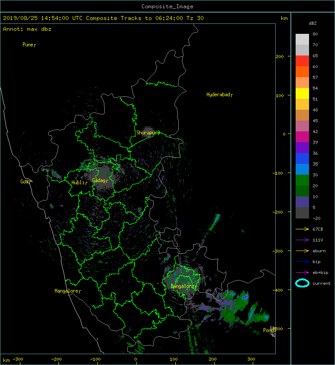Click the Bangalore city label
Screen dimensions: 335x365
pyautogui.click(x=183, y=286)
